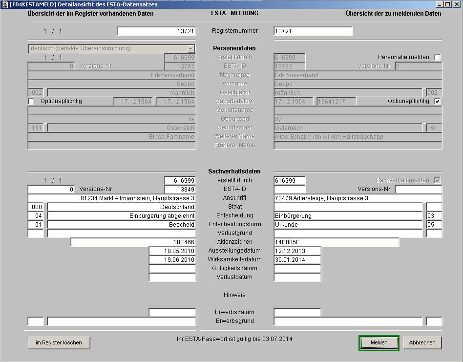Click the 'Abbrechen' button

click(x=422, y=343)
